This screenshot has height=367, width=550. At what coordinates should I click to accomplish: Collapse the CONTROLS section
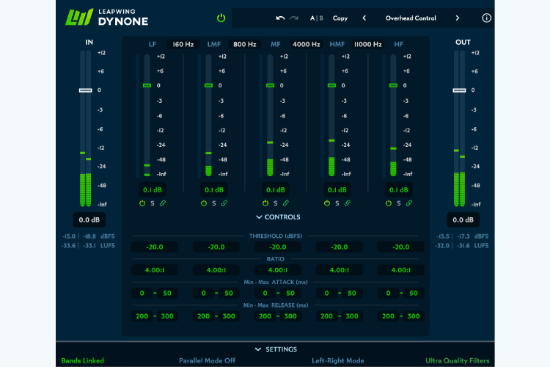pyautogui.click(x=278, y=217)
